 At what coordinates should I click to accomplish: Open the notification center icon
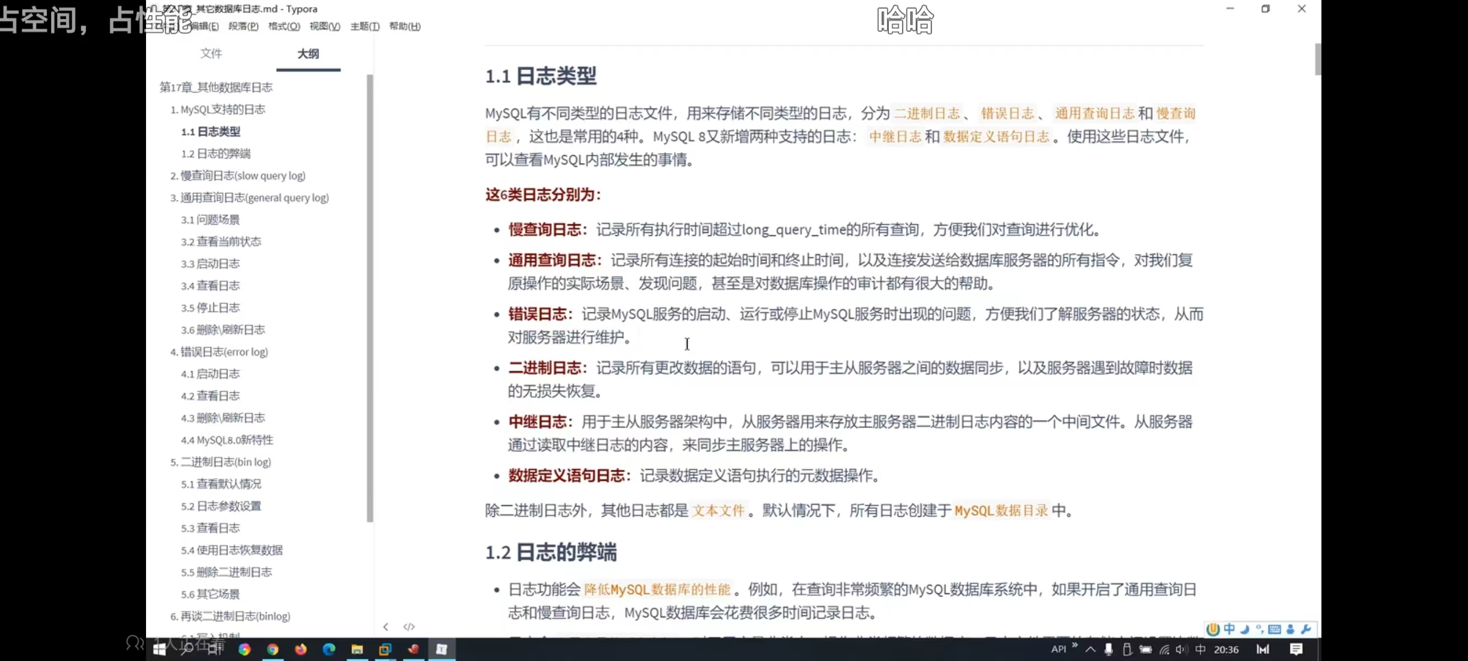tap(1297, 649)
